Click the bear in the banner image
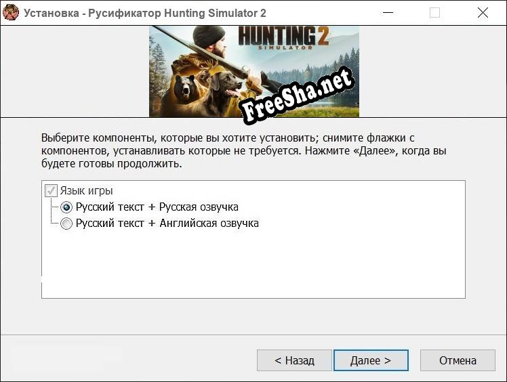Screen dimensions: 507x382 183,88
